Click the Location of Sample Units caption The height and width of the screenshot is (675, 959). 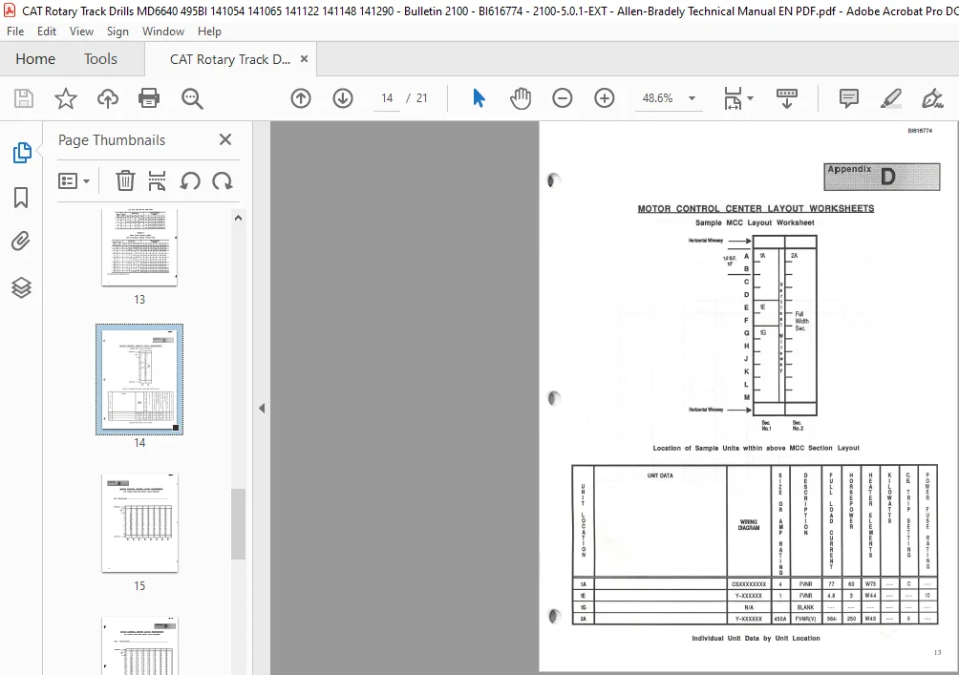tap(756, 448)
